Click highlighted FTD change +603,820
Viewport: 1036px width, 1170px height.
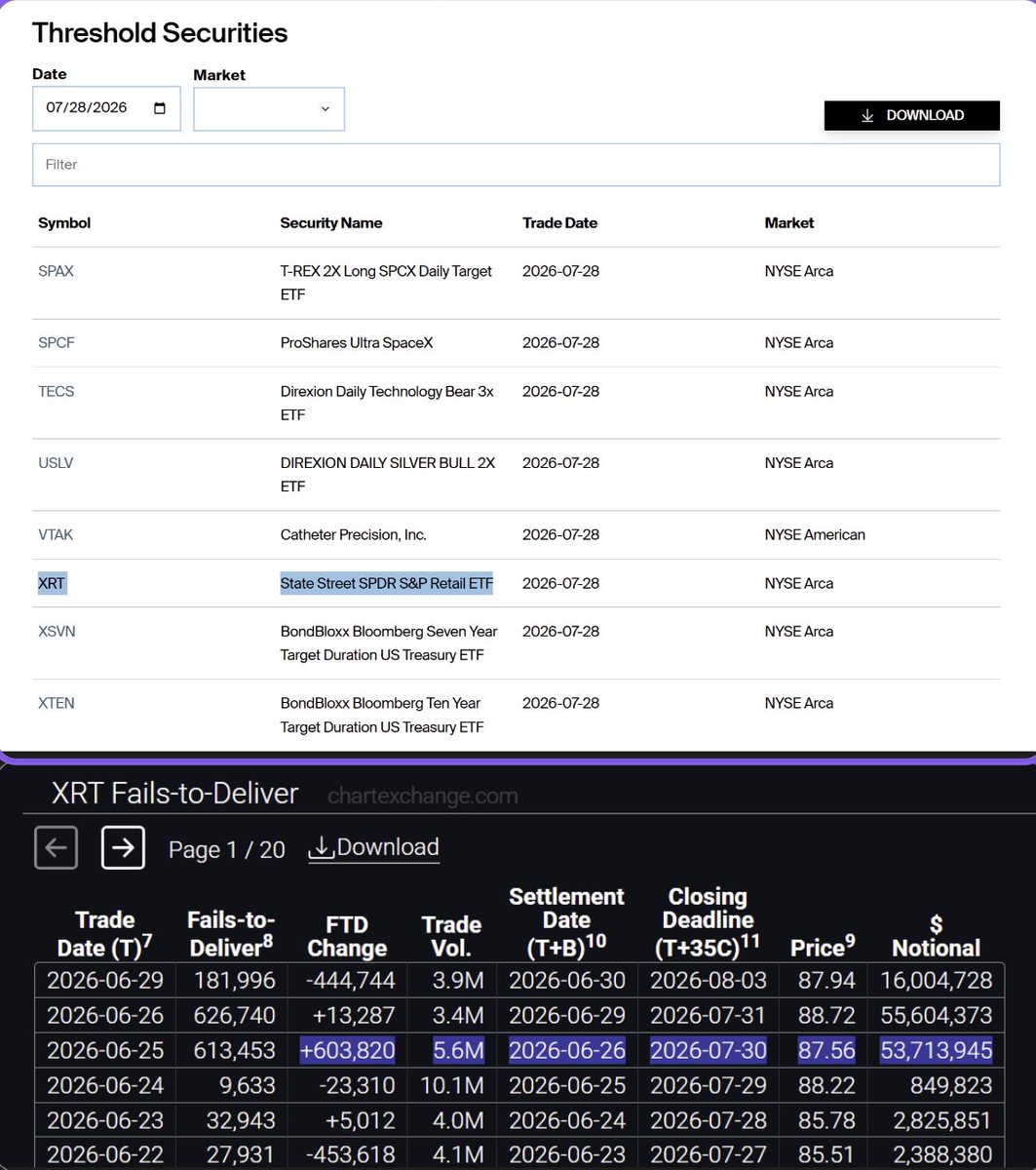[x=348, y=1051]
